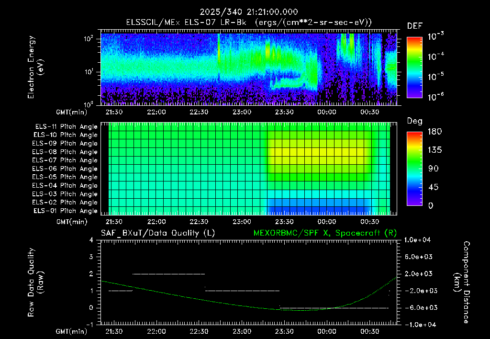Click 00:30 time tick under the energy spectrogram
Viewport: 490px width, 339px height.
(x=369, y=112)
